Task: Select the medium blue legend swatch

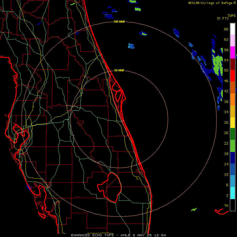Action: coord(233,169)
